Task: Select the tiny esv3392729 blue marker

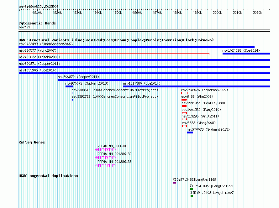Action: (x=72, y=100)
